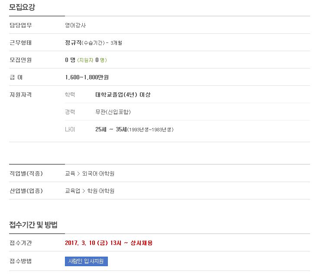Click the salary 1,600~1,800만원 value
The image size is (330, 277).
87,77
